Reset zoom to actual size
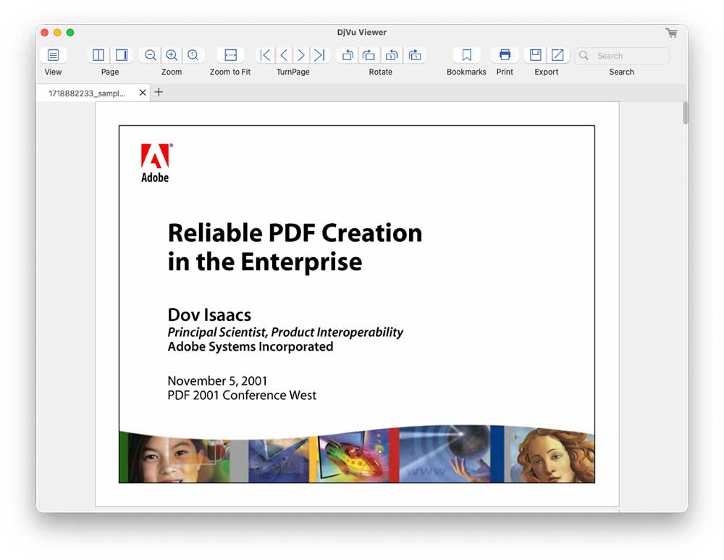 point(193,56)
